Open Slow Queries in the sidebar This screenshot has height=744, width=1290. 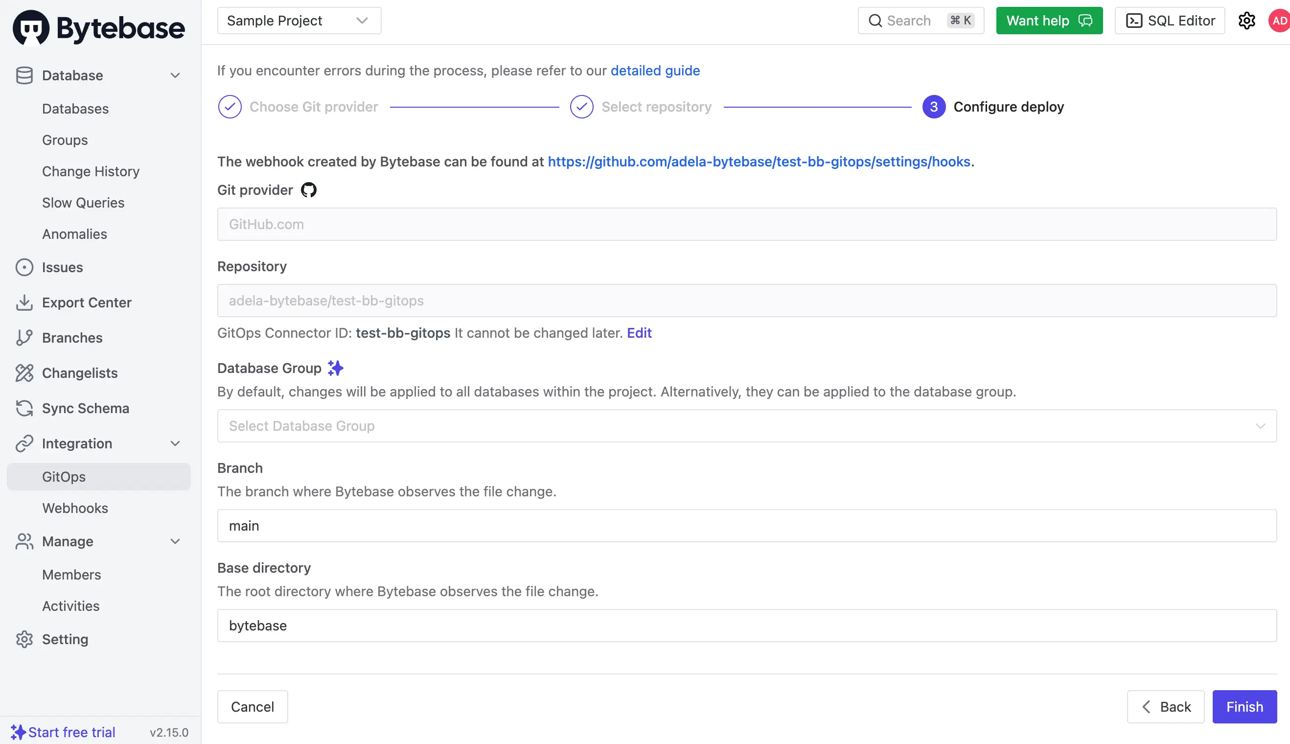pos(83,203)
